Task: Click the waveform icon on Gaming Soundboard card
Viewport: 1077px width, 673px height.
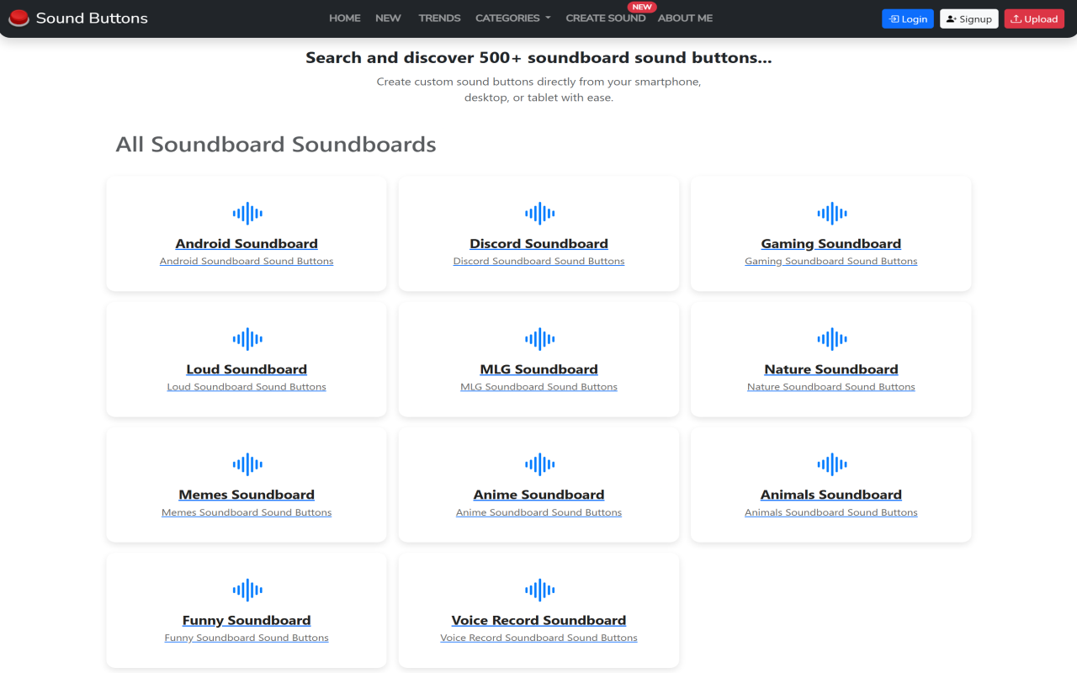Action: pos(830,213)
